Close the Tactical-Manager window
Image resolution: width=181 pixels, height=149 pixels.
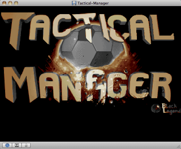point(4,3)
